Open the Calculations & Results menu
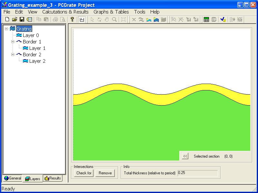 [x=65, y=12]
